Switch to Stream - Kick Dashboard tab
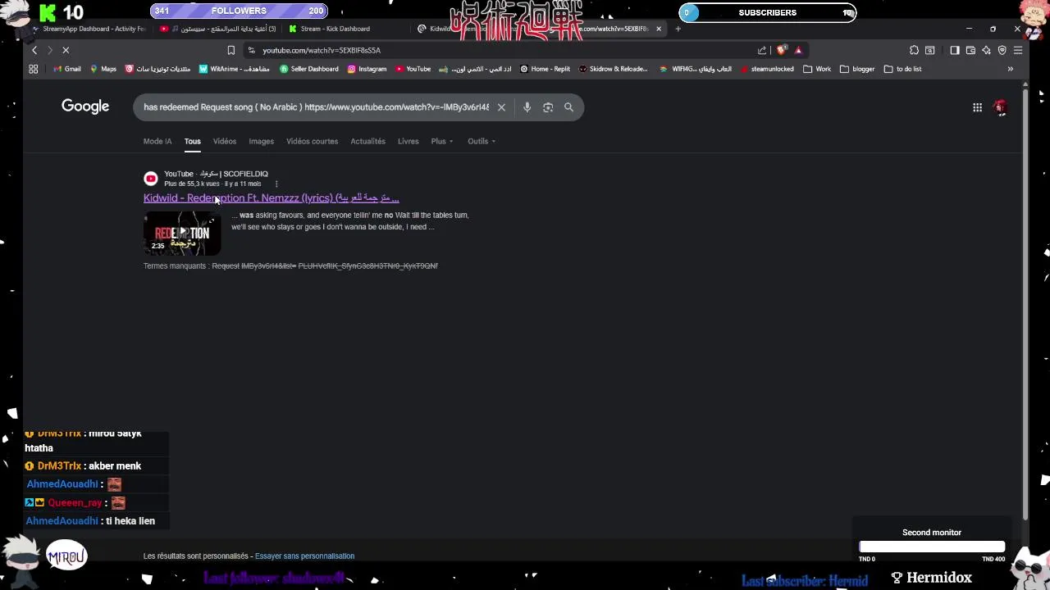This screenshot has width=1050, height=590. (x=336, y=29)
